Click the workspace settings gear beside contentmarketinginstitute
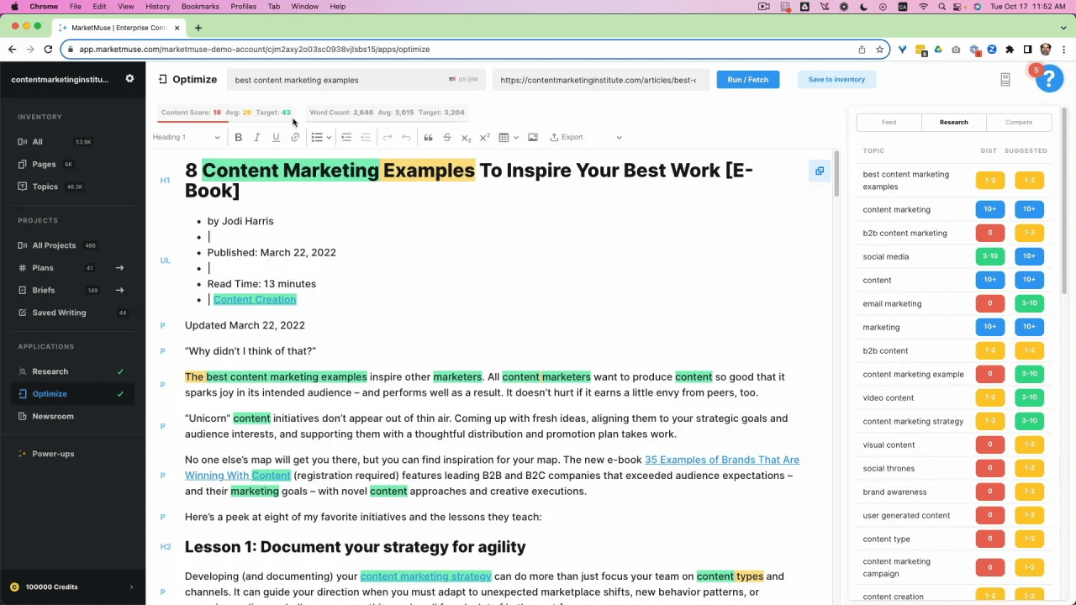This screenshot has width=1076, height=605. [129, 78]
